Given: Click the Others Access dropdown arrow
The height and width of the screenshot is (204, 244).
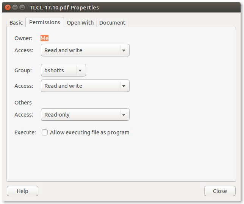Looking at the screenshot, I should coord(124,115).
